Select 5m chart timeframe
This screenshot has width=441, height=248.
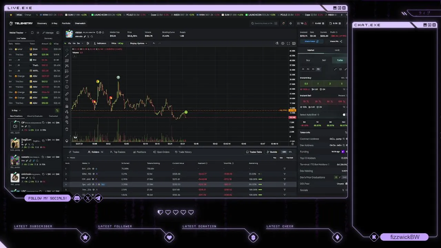tap(78, 43)
